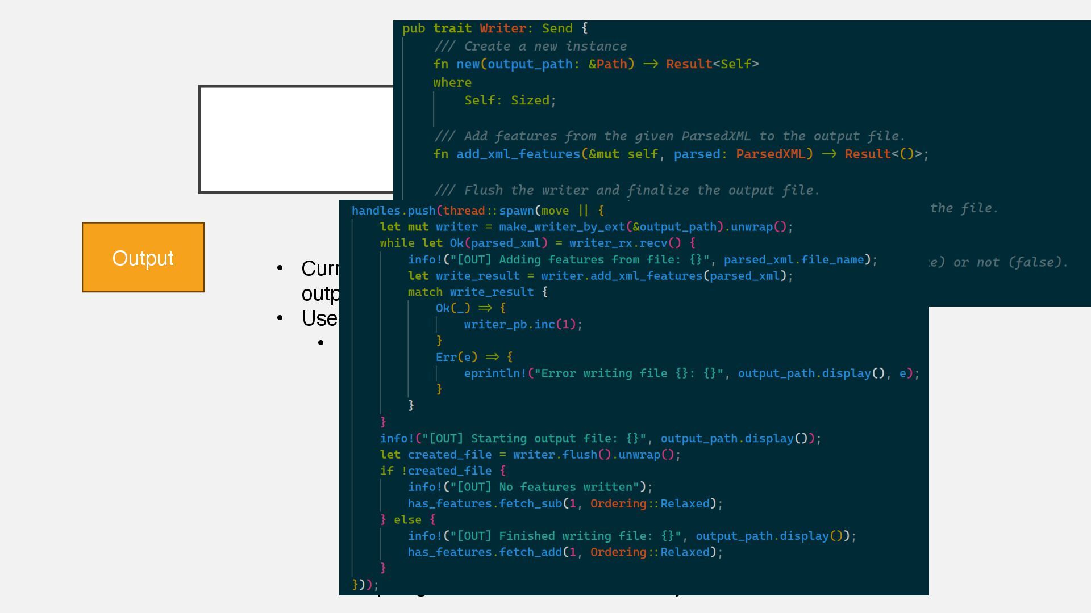Click the 'has_features.fetch_add' code line
This screenshot has width=1091, height=613.
click(x=565, y=552)
